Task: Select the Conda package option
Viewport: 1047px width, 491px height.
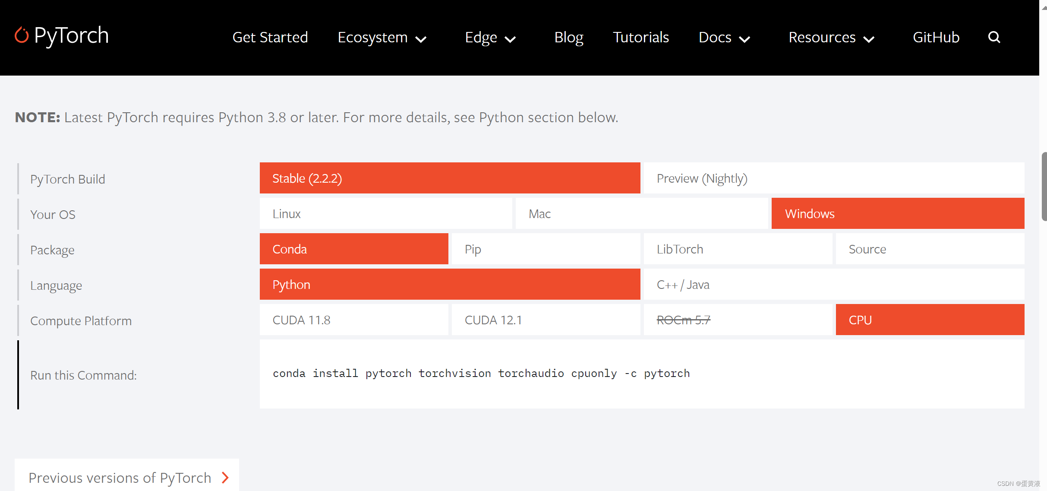Action: click(354, 249)
